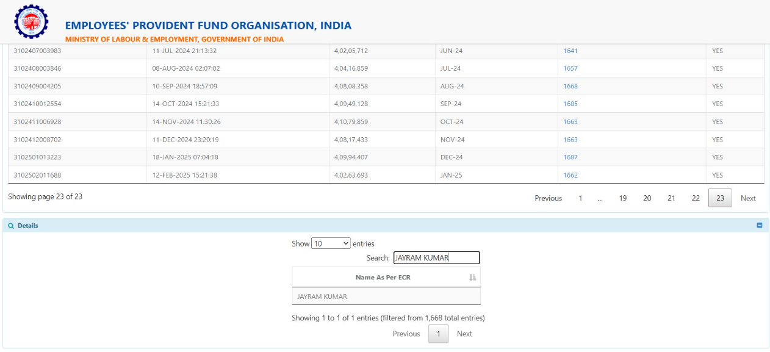Image resolution: width=770 pixels, height=352 pixels.
Task: Collapse the Details panel with minus icon
Action: coord(759,225)
